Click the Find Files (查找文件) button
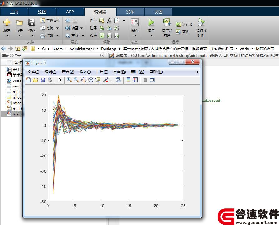Viewport: 279px width, 225px height. tap(50, 21)
